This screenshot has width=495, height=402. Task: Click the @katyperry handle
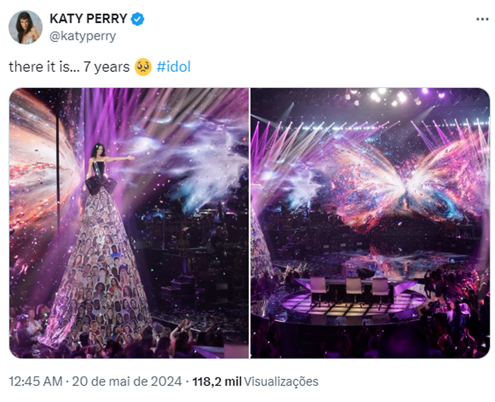click(x=82, y=35)
